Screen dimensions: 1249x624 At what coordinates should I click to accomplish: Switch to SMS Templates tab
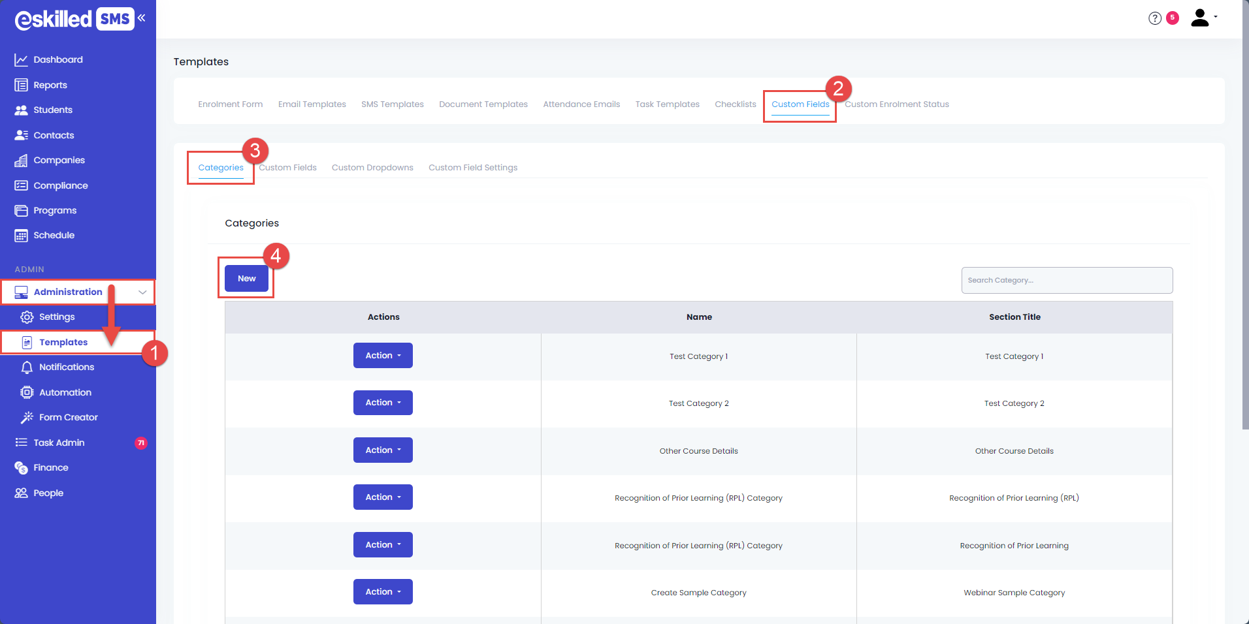click(x=393, y=104)
